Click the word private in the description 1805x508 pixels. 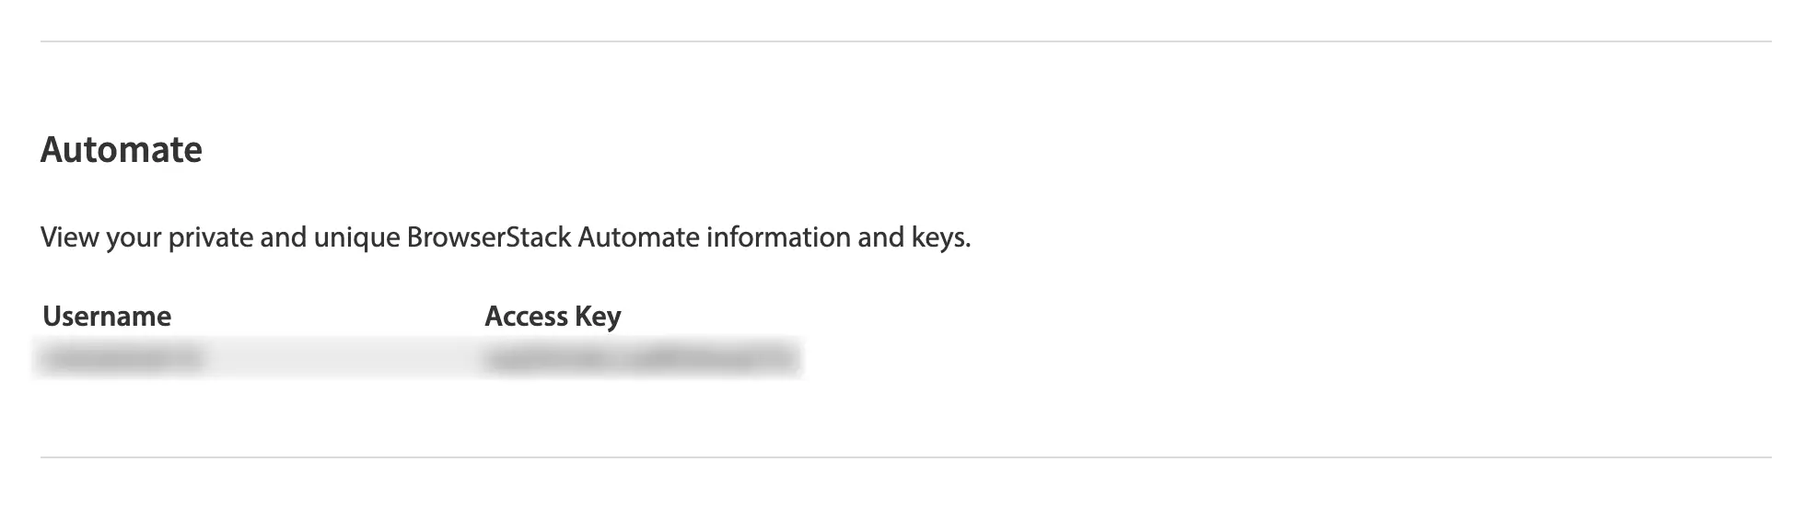(x=210, y=237)
